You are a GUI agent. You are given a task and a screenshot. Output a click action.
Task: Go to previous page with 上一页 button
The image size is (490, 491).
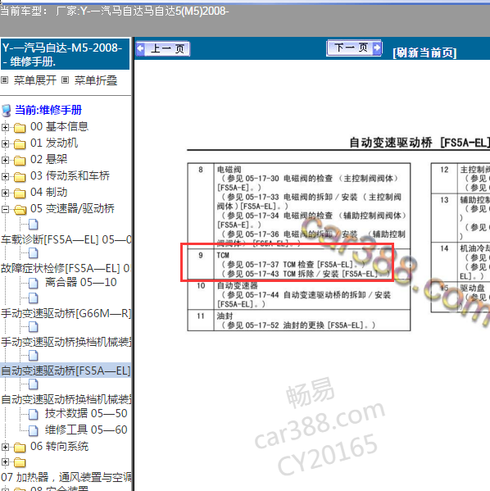click(x=163, y=49)
